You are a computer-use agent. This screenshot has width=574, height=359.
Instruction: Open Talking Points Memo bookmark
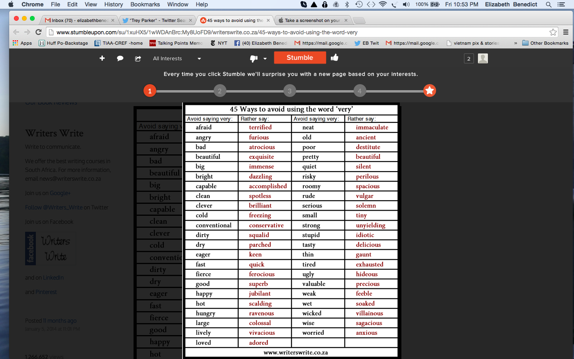[176, 43]
